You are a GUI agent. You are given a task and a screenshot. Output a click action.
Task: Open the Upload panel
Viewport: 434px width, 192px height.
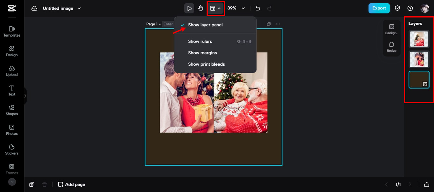(12, 71)
